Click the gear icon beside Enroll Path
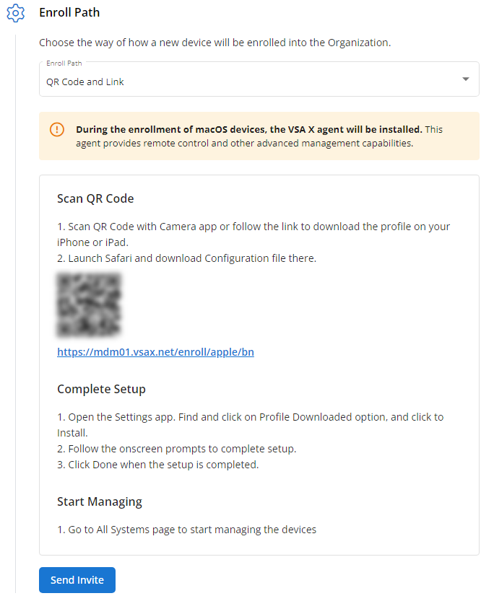 click(x=15, y=13)
